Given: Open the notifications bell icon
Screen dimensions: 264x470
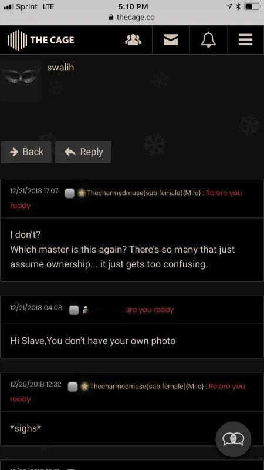Looking at the screenshot, I should 208,39.
